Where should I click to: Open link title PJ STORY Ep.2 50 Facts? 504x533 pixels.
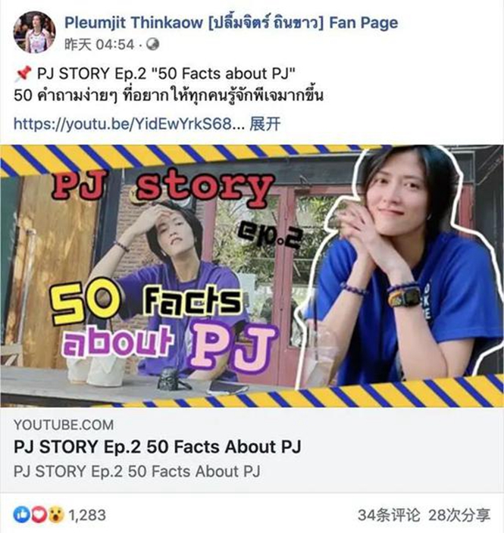point(157,447)
